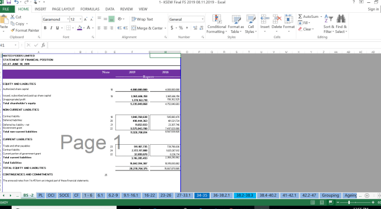Image resolution: width=381 pixels, height=209 pixels.
Task: Toggle Wrap Text option
Action: click(x=142, y=19)
